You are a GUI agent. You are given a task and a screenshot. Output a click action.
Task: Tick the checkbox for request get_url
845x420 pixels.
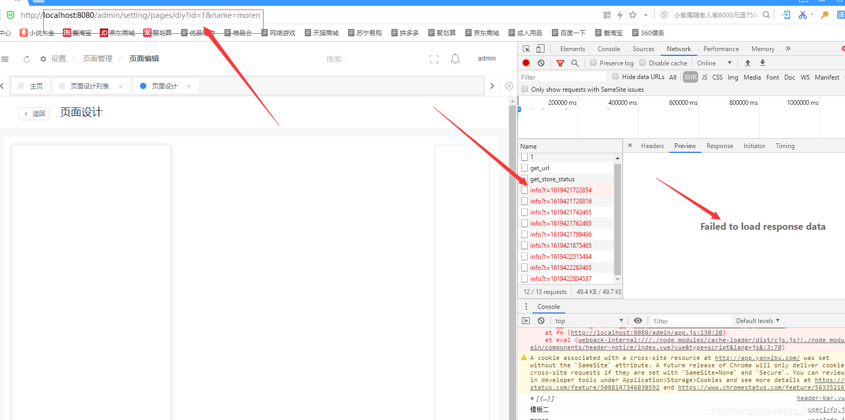pos(524,168)
